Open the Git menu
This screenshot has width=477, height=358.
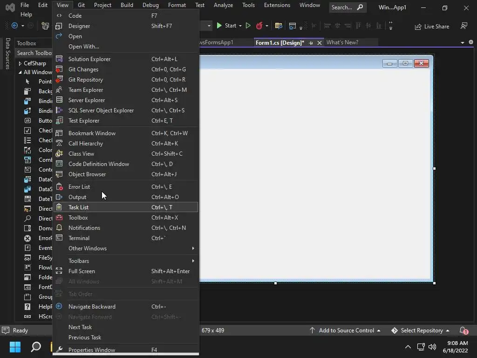(81, 5)
